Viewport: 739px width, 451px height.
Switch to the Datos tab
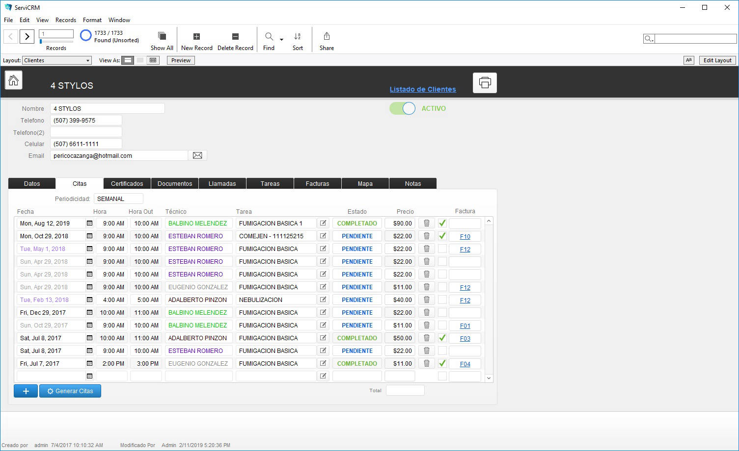tap(32, 183)
